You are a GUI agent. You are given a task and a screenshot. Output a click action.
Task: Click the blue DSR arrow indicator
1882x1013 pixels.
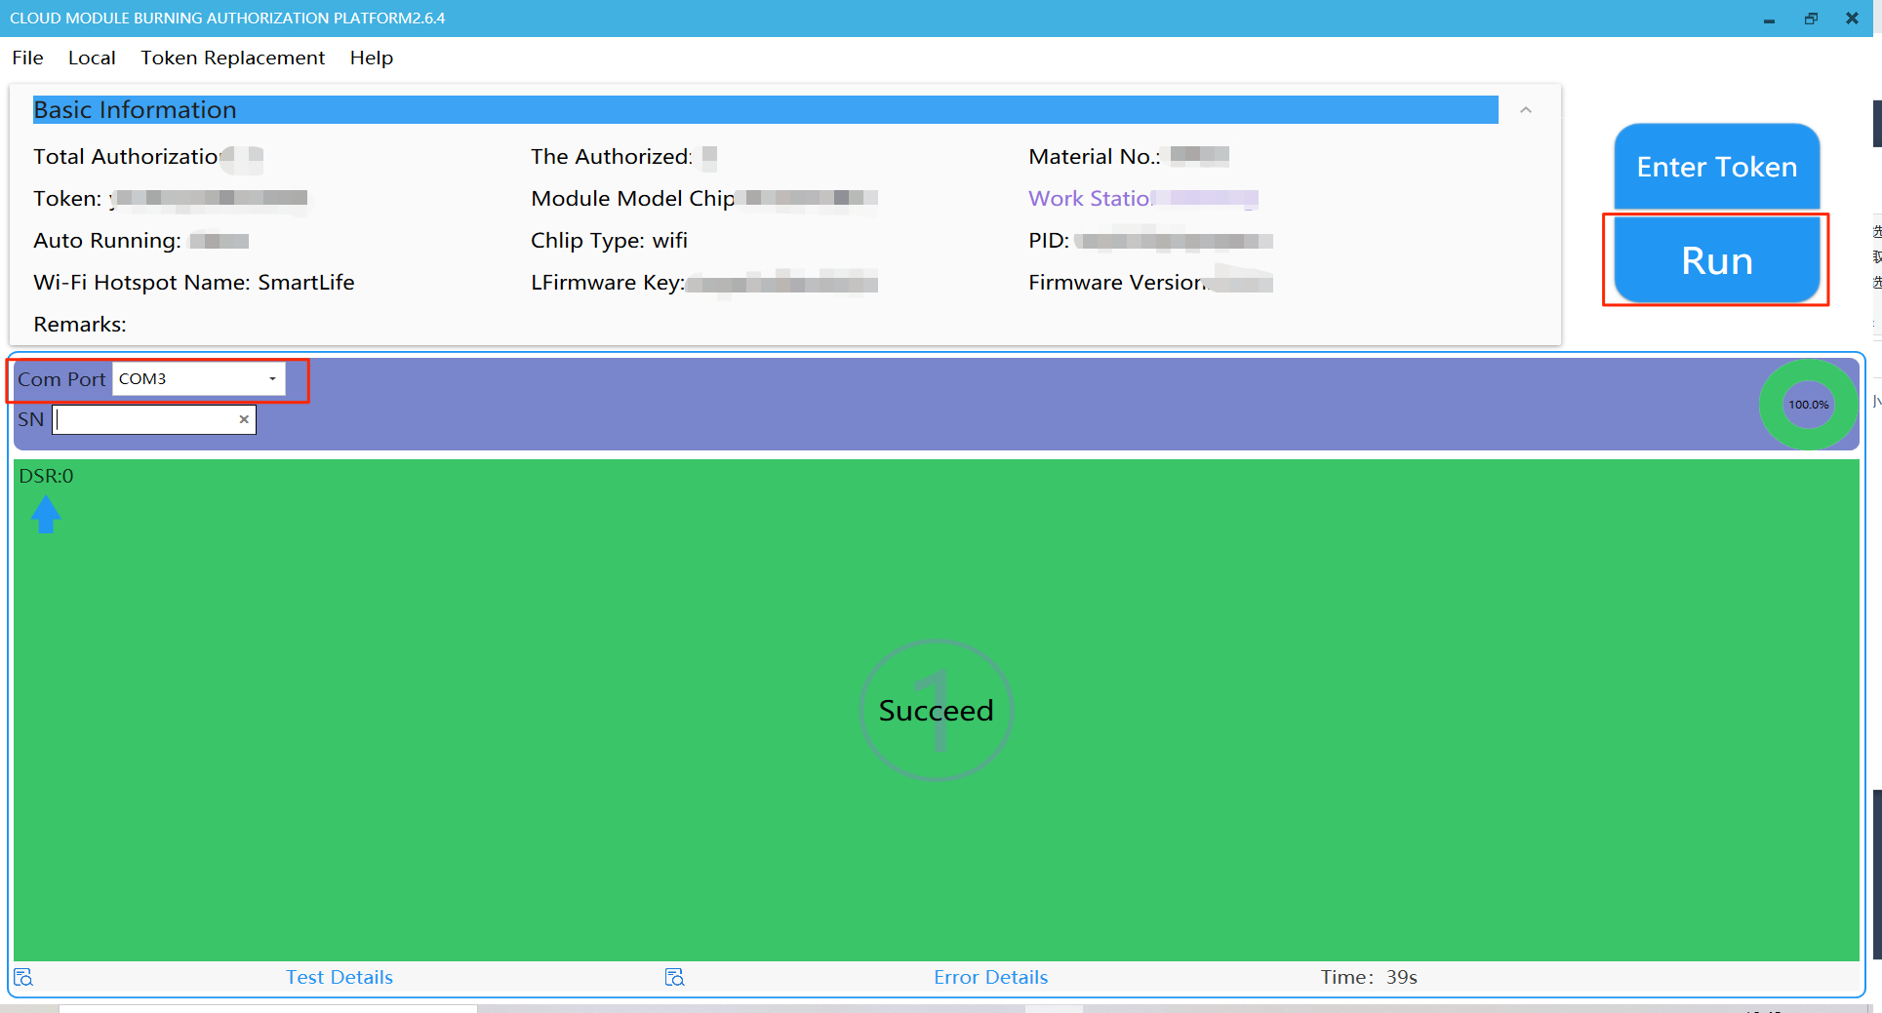tap(46, 514)
